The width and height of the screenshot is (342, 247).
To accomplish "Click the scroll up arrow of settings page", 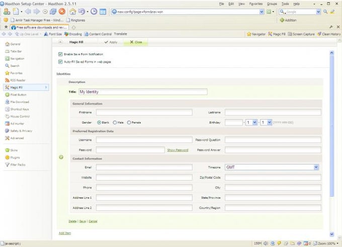I will point(332,53).
